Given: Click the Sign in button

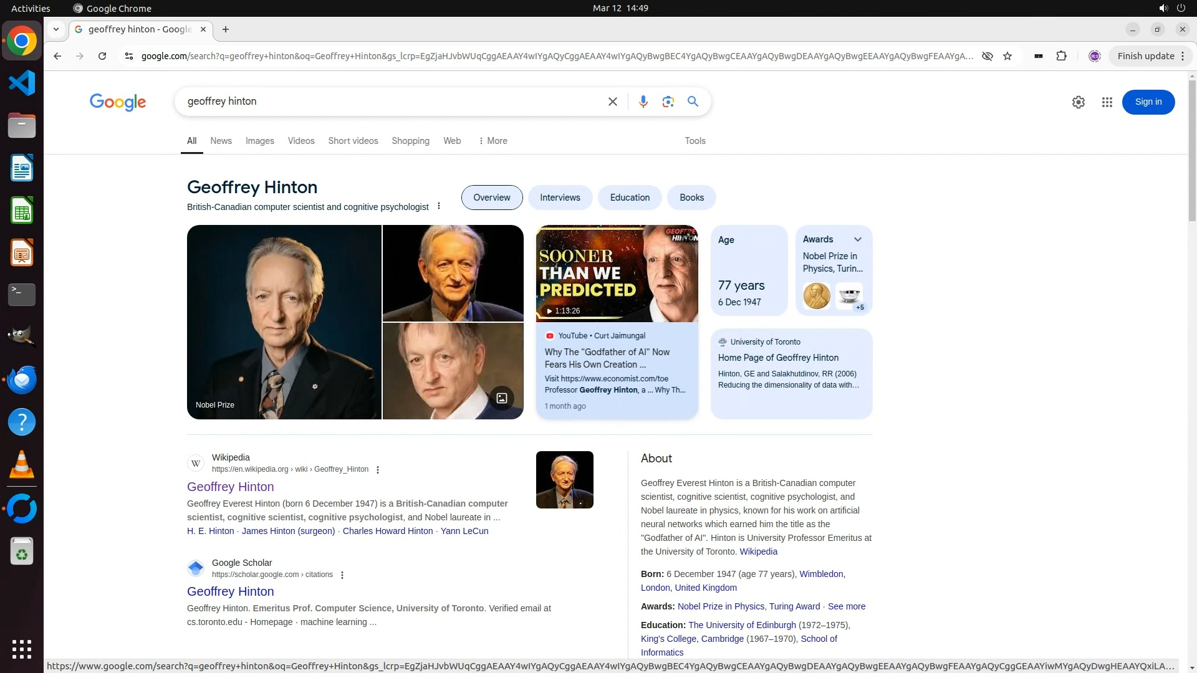Looking at the screenshot, I should (1148, 102).
